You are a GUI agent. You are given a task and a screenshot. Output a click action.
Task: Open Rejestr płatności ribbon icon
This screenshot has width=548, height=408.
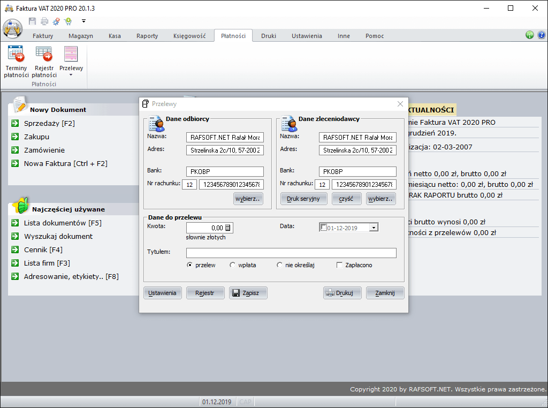tap(44, 62)
